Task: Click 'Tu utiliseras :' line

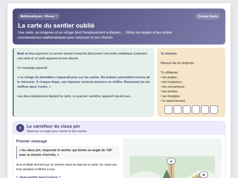Action: coord(170,73)
